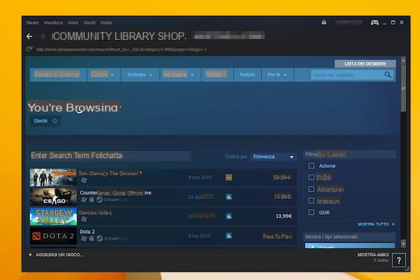
Task: Expand filter list with Mostra tutto
Action: (376, 224)
